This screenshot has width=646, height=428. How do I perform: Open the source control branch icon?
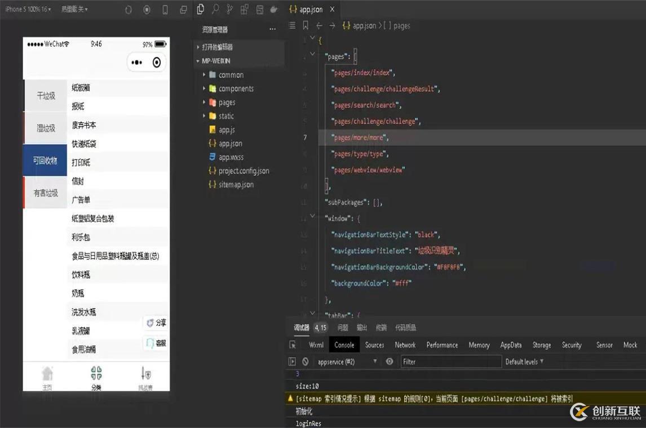pos(229,10)
